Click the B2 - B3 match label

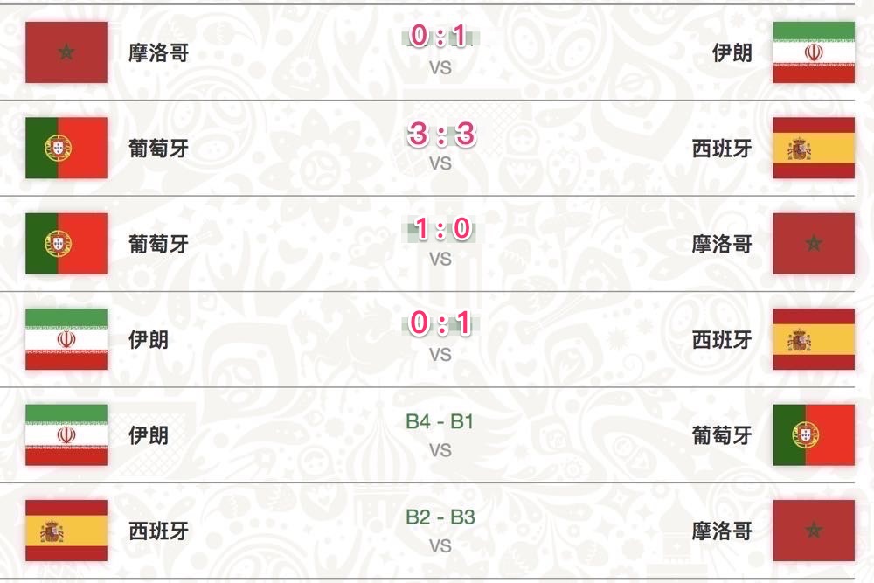440,517
